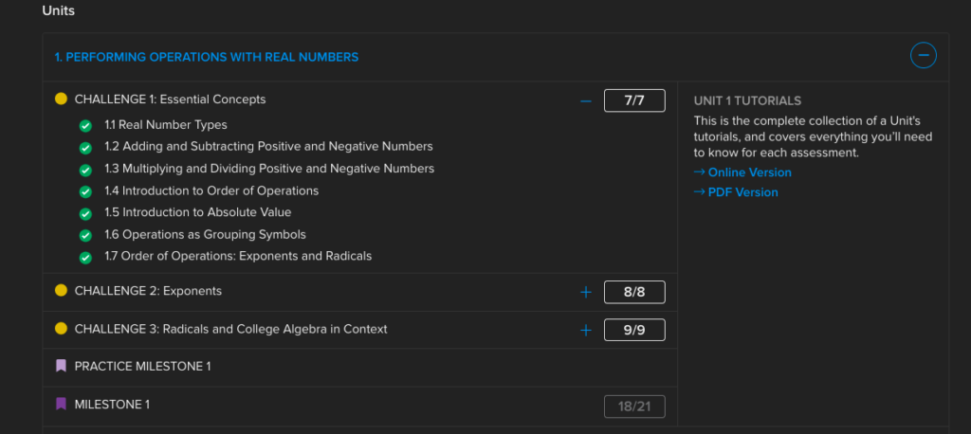This screenshot has width=971, height=434.
Task: Open the Online Version of Unit 1 tutorials
Action: 742,172
